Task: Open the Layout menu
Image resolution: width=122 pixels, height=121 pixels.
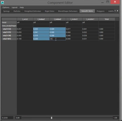Action: coord(14,7)
